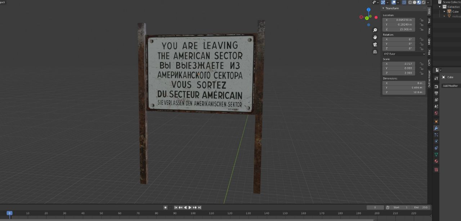Toggle lock on Location Z
Screen dimensions: 461x221
[421, 30]
